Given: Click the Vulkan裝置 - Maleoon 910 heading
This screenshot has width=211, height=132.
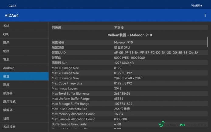Looking at the screenshot, I should [130, 35].
